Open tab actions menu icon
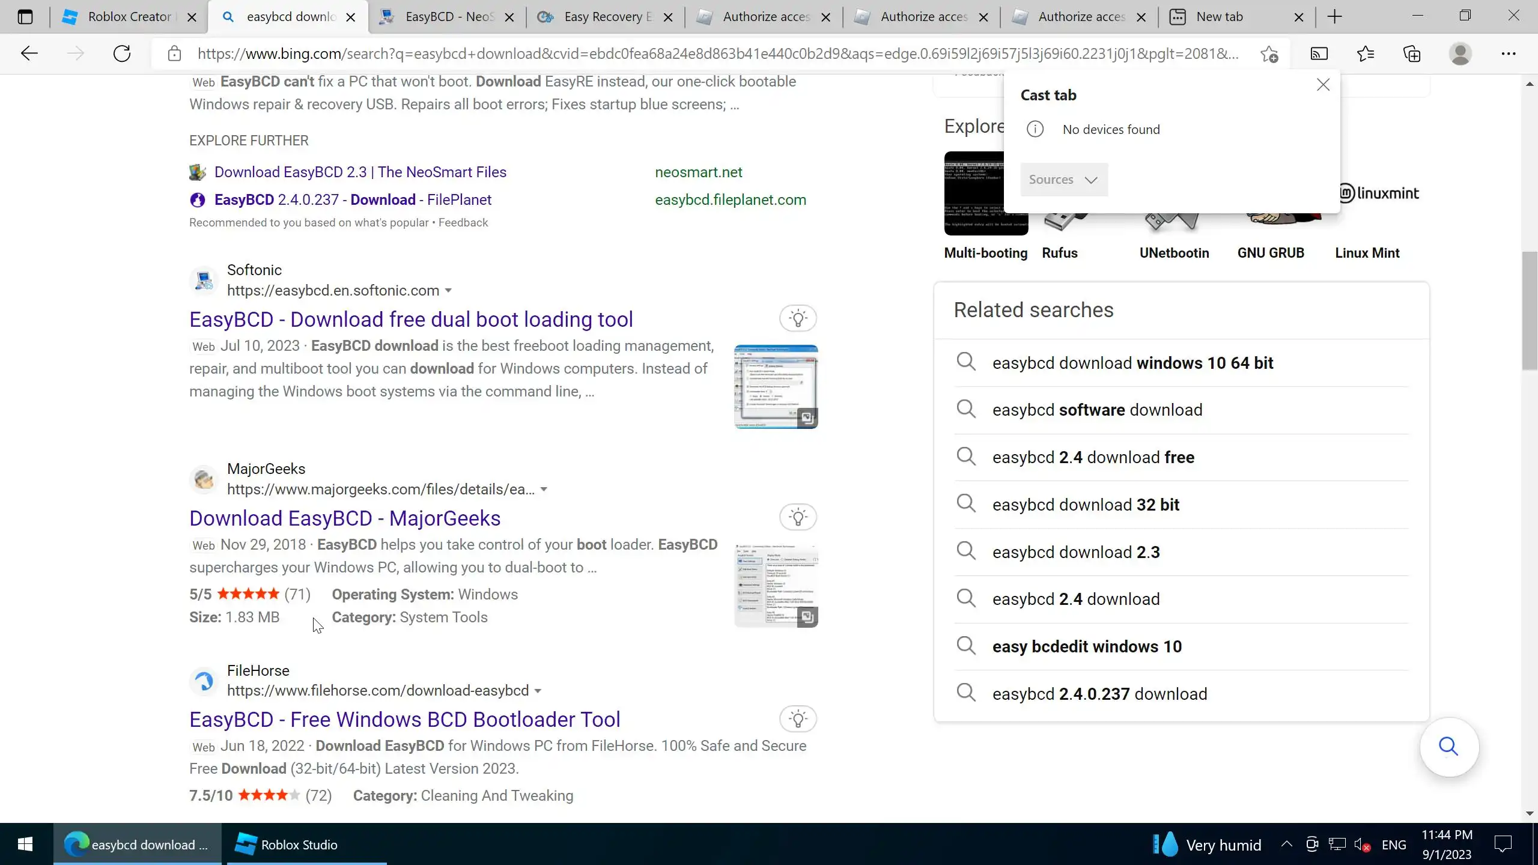The height and width of the screenshot is (865, 1538). click(25, 17)
